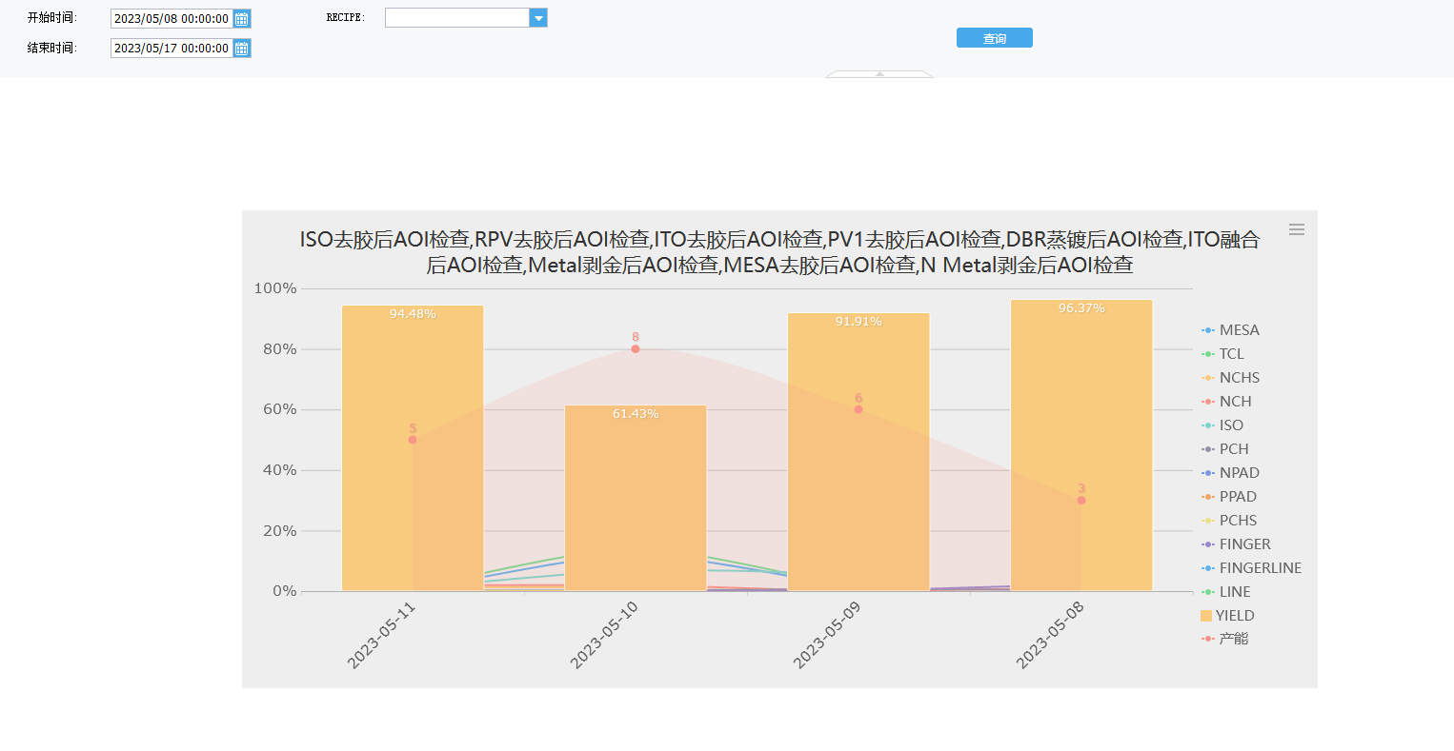Click the end time input field
Viewport: 1454px width, 751px height.
(172, 49)
